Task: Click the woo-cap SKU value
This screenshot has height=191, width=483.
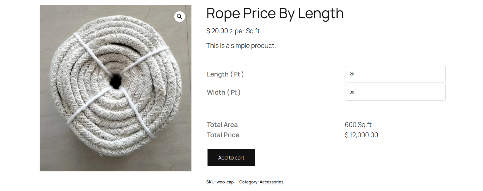Action: 225,182
